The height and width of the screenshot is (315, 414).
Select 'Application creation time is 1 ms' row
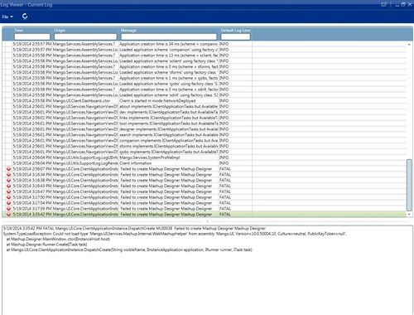pyautogui.click(x=205, y=78)
